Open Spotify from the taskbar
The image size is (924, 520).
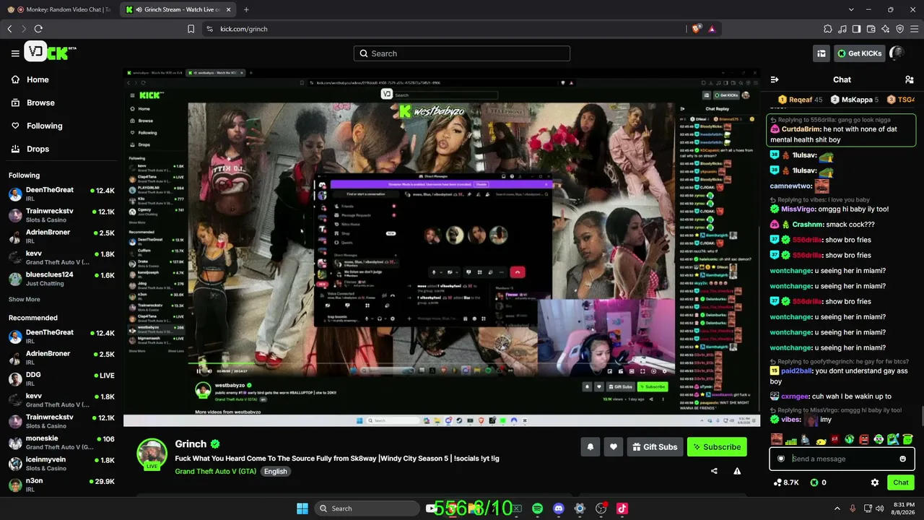coord(537,508)
